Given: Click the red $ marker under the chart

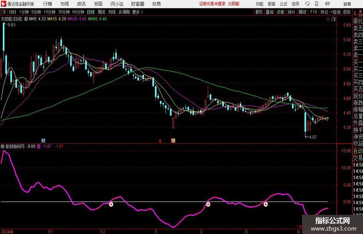Looking at the screenshot, I should [x=160, y=141].
